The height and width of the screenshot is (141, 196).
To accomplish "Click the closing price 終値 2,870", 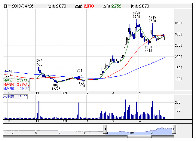I will point(140,6).
